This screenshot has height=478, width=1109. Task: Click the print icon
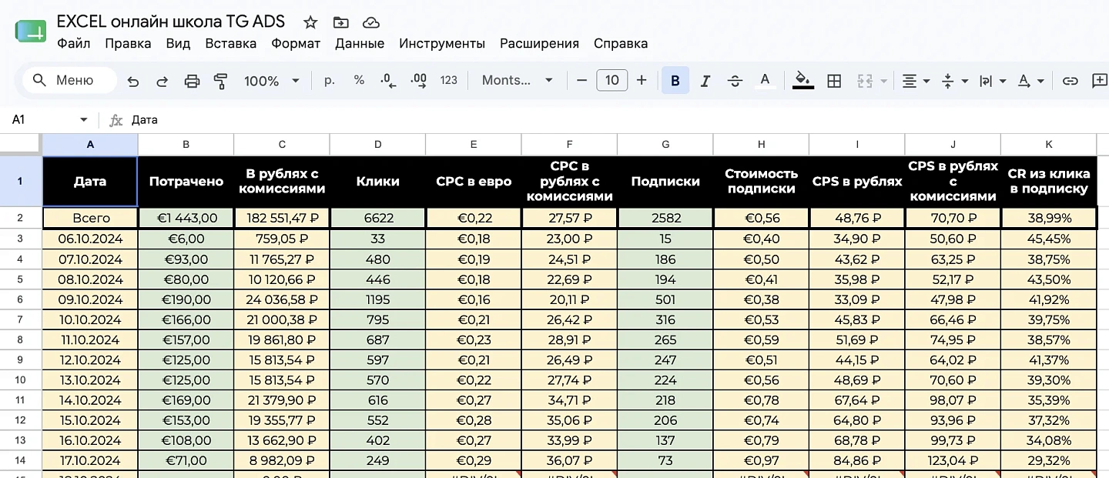(x=192, y=81)
